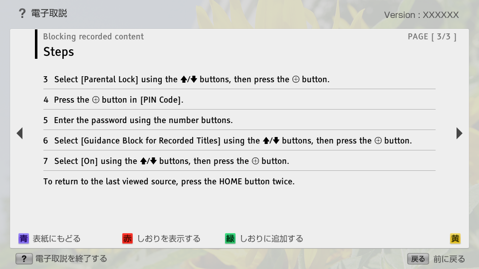Click the Steps heading
This screenshot has height=269, width=479.
click(58, 52)
